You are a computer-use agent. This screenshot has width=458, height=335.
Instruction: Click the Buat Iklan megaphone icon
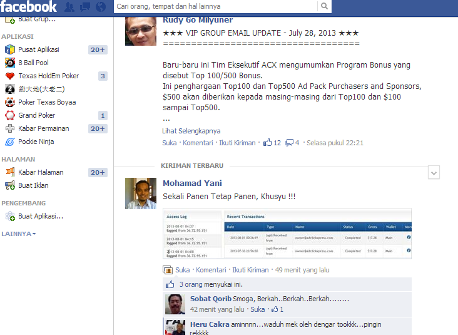10,185
